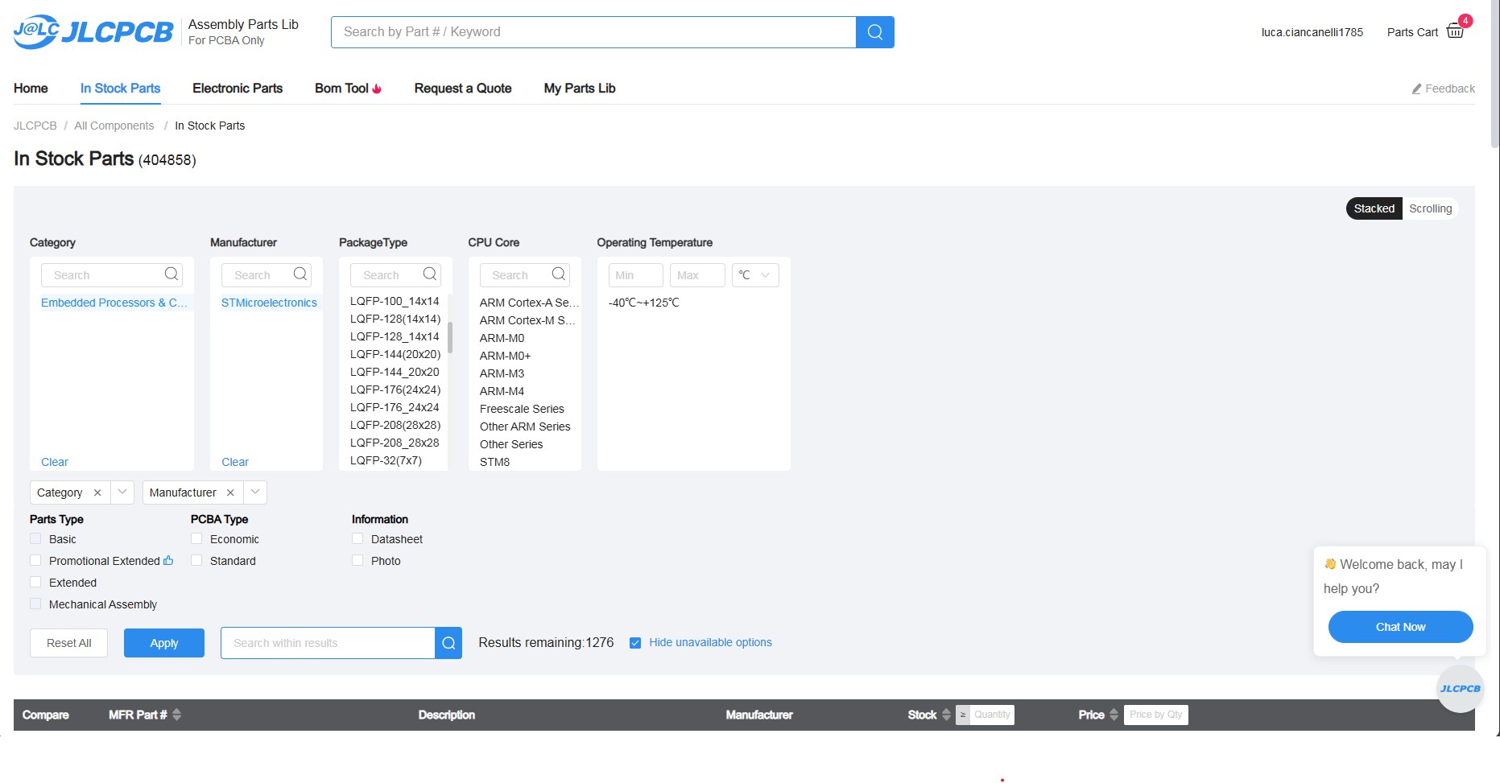Check the Datasheet information checkbox

[357, 539]
